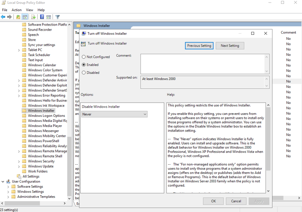
Task: Select Windows Logon Options tree item
Action: (x=47, y=116)
